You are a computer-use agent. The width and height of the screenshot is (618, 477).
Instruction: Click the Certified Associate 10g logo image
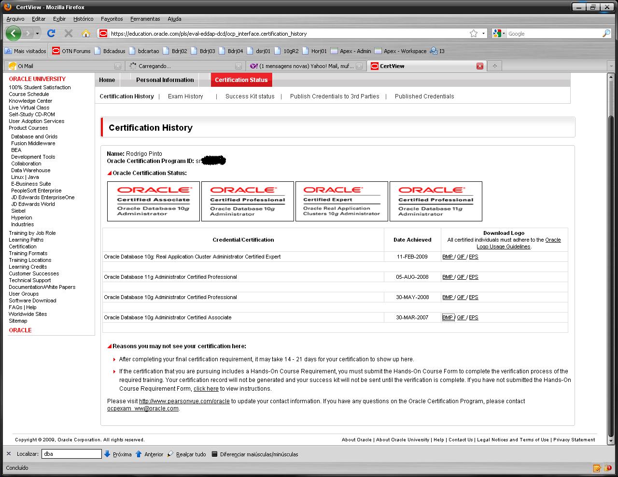154,201
